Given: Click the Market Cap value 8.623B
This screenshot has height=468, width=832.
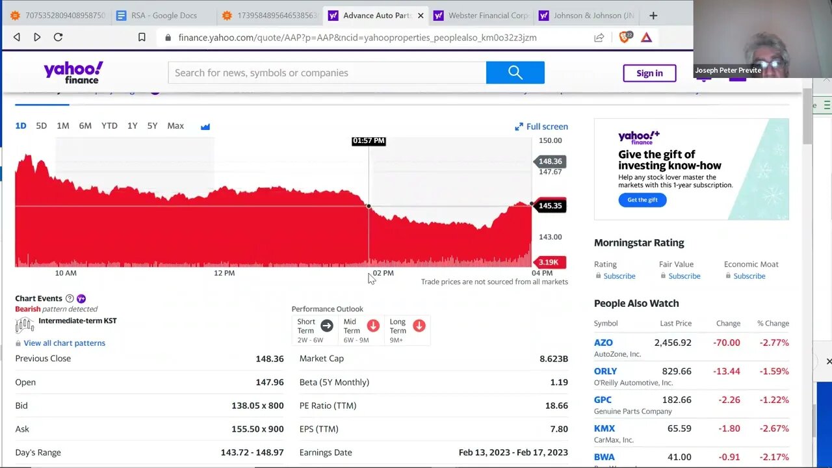Looking at the screenshot, I should coord(554,359).
